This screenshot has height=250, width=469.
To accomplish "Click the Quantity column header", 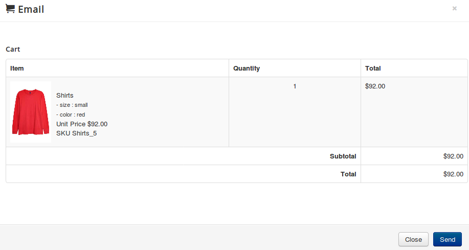I will (247, 68).
